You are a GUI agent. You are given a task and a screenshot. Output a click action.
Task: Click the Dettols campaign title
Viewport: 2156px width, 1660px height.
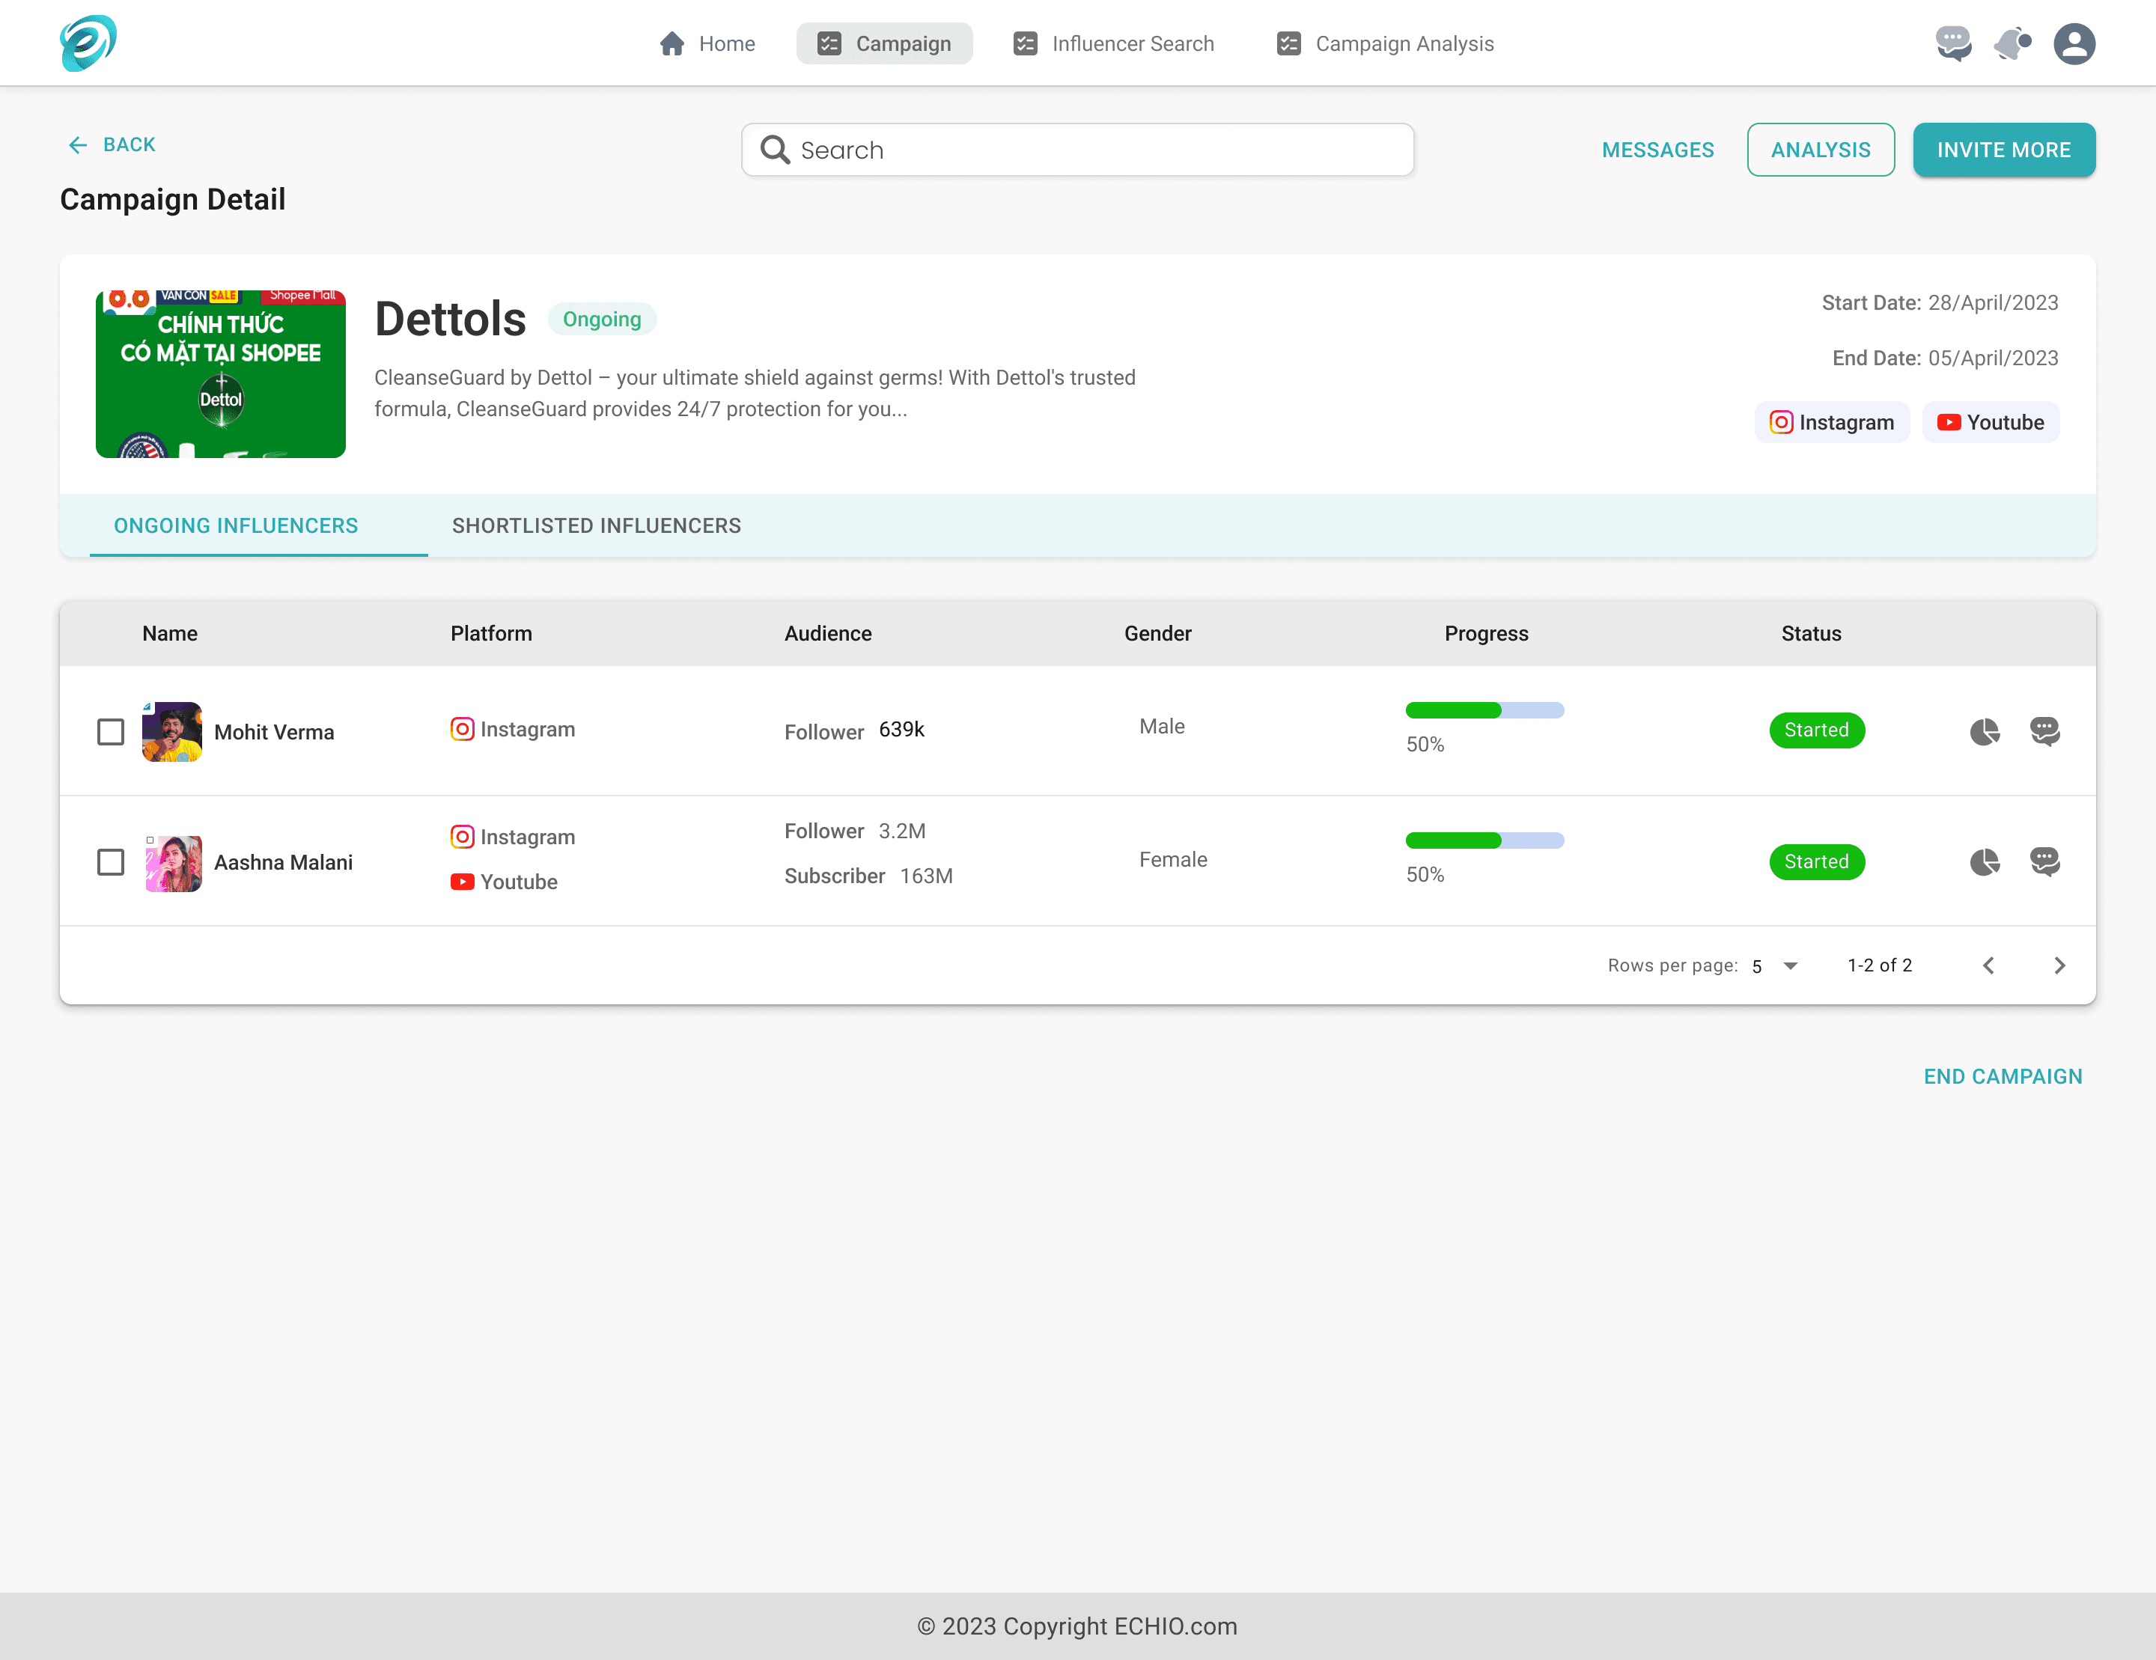click(x=450, y=319)
